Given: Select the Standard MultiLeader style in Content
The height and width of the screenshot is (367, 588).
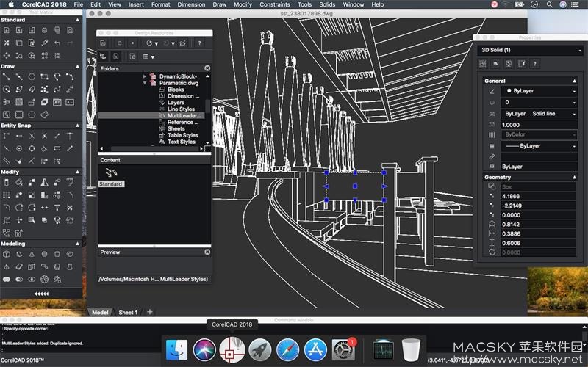Looking at the screenshot, I should click(x=111, y=177).
